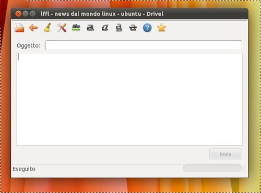The height and width of the screenshot is (193, 261).
Task: Apply strikethrough formatting from the toolbar
Action: (x=133, y=28)
